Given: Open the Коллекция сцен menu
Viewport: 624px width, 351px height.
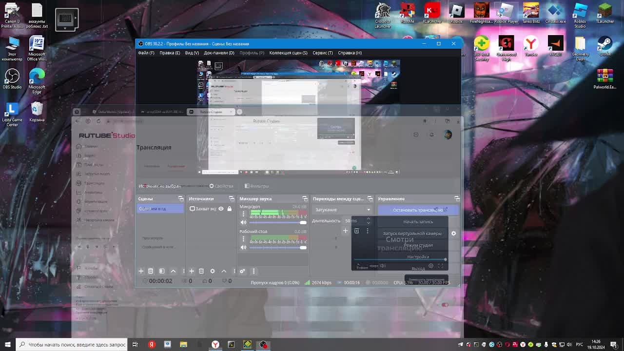Looking at the screenshot, I should 288,53.
